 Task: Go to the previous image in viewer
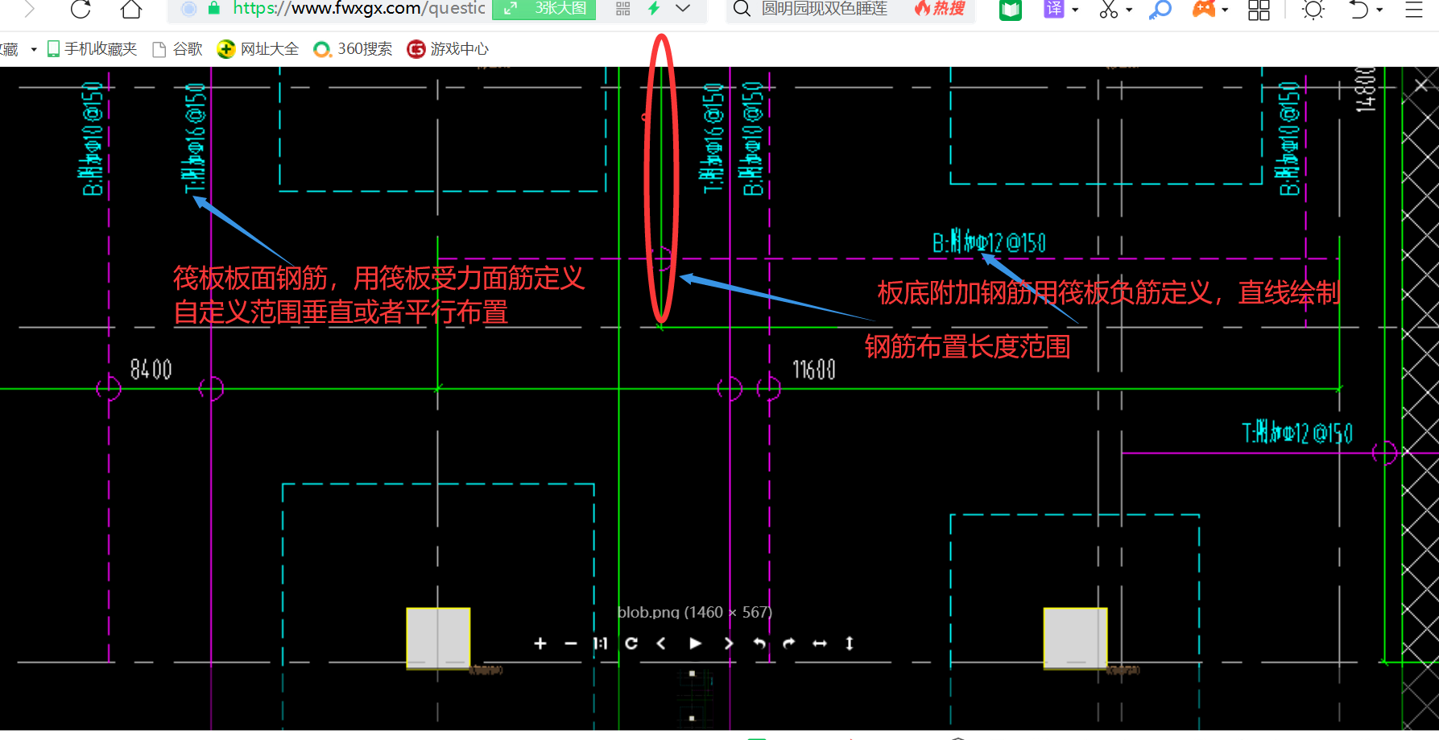click(x=661, y=643)
